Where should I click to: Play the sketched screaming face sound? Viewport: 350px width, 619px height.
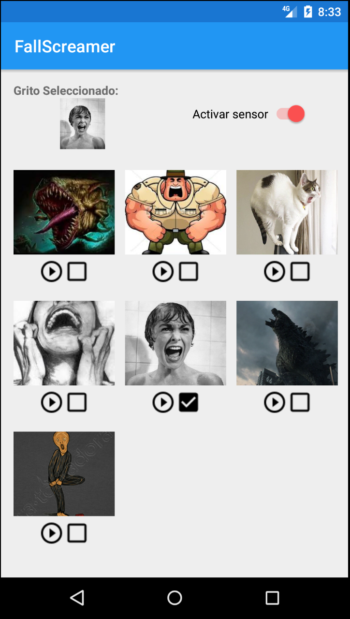[52, 402]
